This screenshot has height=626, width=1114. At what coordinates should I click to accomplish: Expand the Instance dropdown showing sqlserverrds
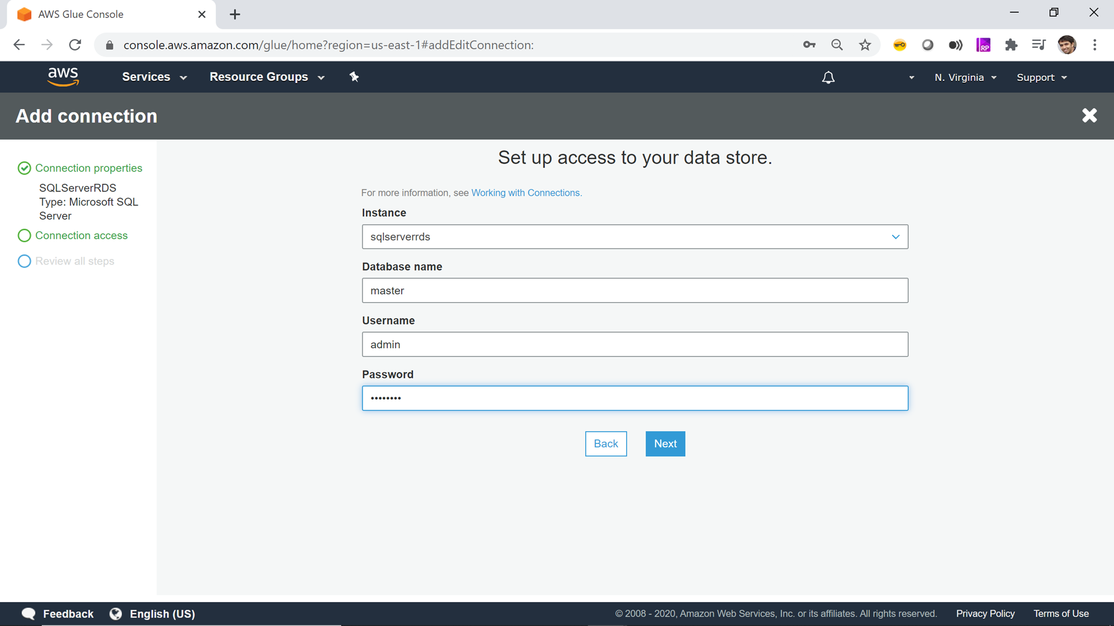click(634, 236)
